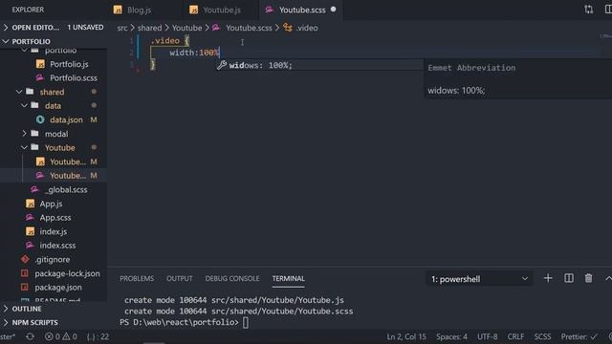This screenshot has width=612, height=344.
Task: Open package-lock.json file
Action: pyautogui.click(x=67, y=273)
